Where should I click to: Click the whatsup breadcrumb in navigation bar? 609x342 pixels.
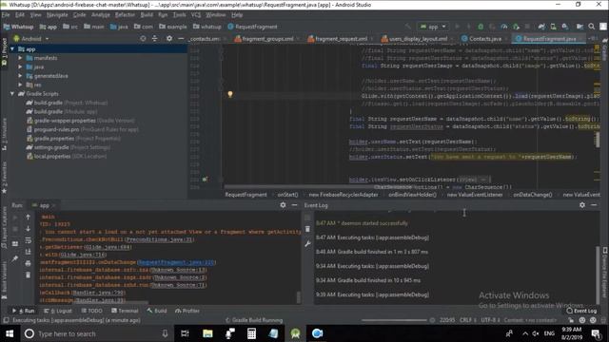tap(207, 27)
